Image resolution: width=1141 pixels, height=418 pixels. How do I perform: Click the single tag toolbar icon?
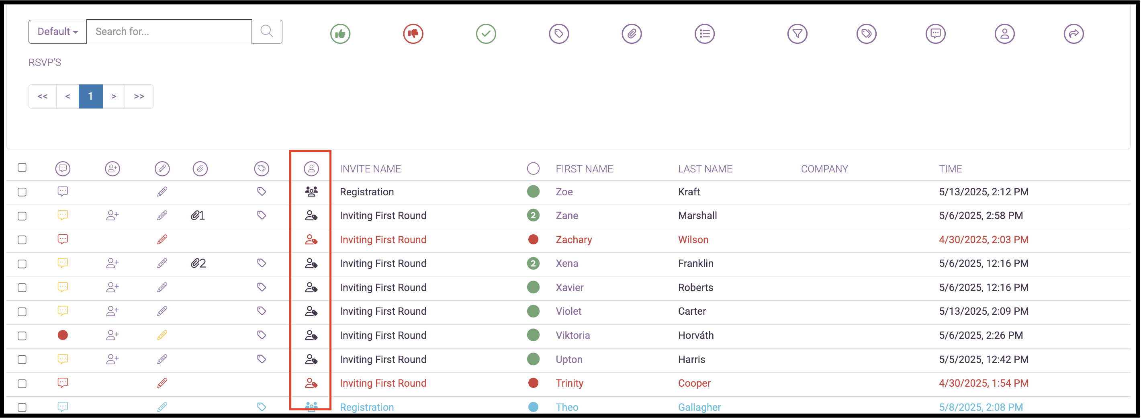(x=558, y=34)
